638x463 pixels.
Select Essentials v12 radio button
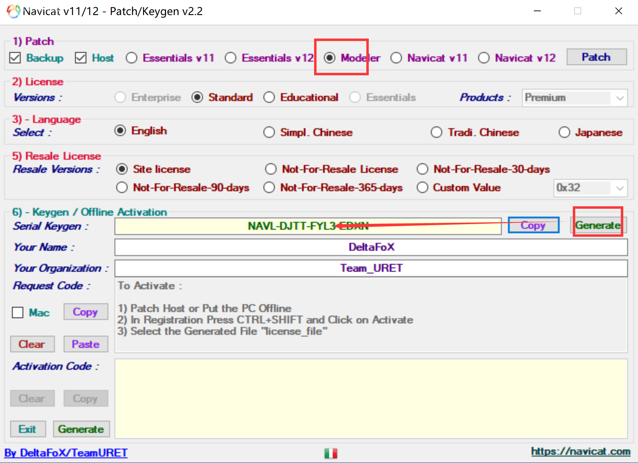point(231,58)
